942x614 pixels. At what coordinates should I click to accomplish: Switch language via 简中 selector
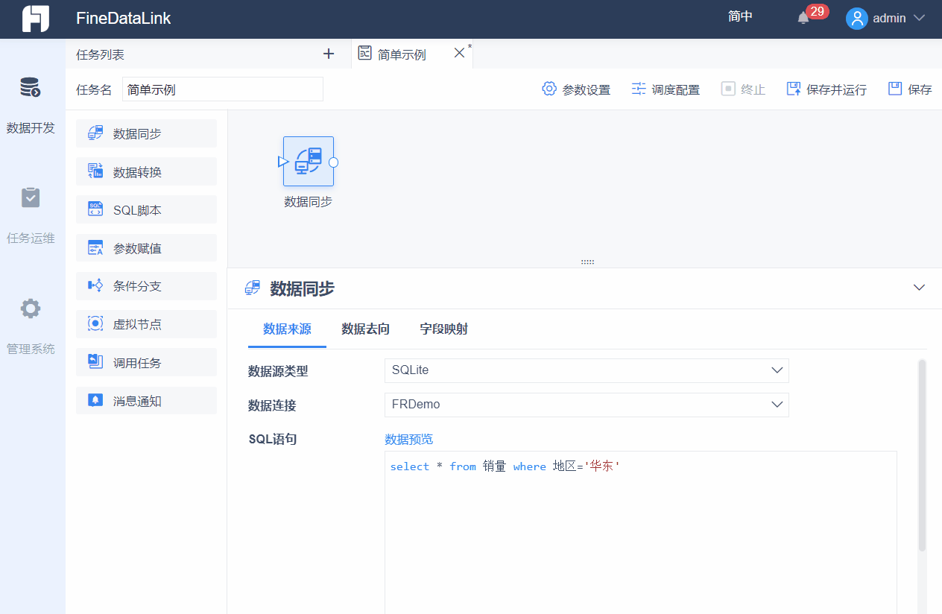coord(740,17)
